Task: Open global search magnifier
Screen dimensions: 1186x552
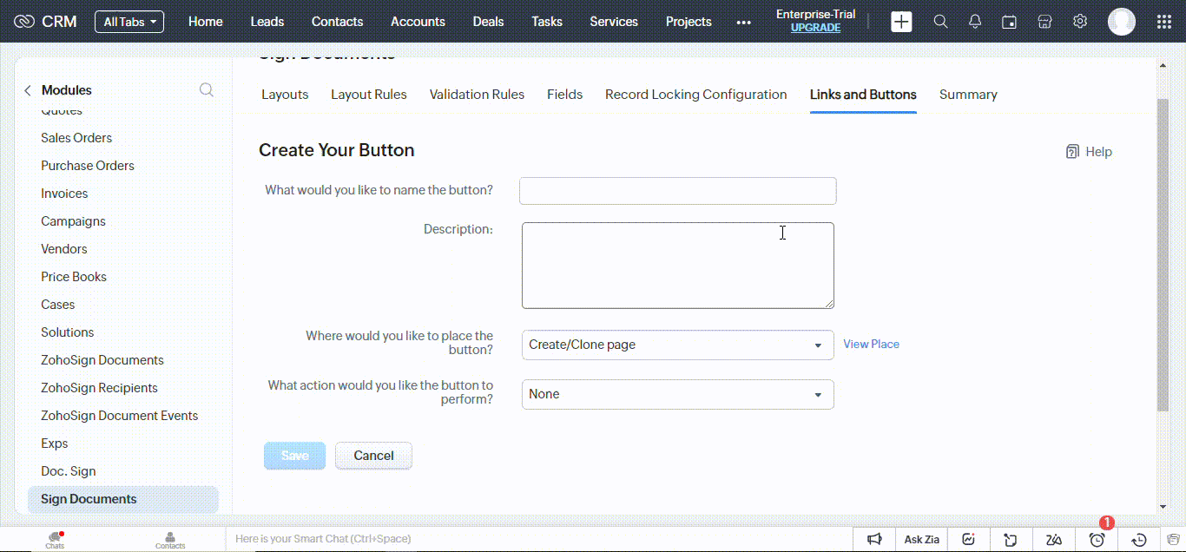Action: [940, 21]
